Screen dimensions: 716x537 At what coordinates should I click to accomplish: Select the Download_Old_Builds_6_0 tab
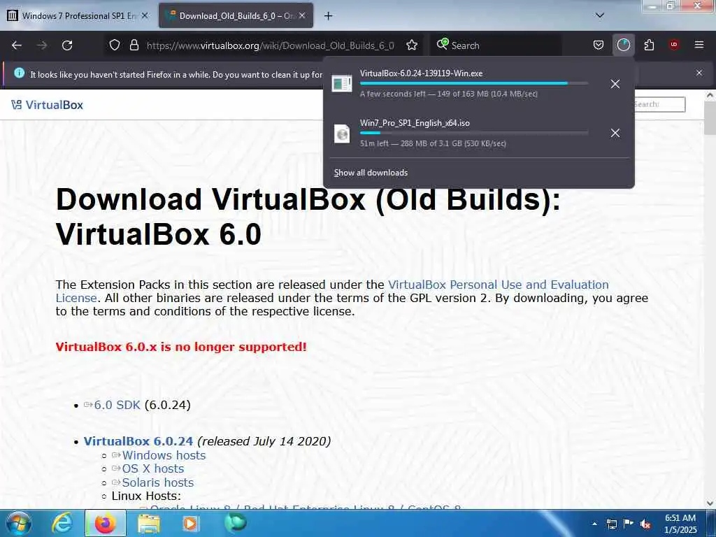pyautogui.click(x=236, y=16)
